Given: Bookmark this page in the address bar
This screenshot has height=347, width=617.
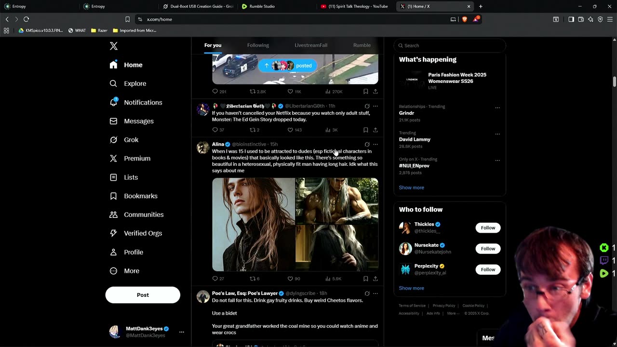Looking at the screenshot, I should pyautogui.click(x=127, y=19).
